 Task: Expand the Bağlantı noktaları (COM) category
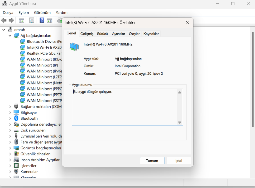coord(10,106)
